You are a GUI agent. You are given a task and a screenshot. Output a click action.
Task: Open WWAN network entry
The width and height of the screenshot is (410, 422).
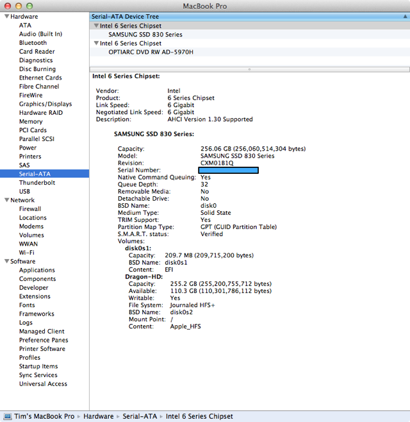(28, 244)
